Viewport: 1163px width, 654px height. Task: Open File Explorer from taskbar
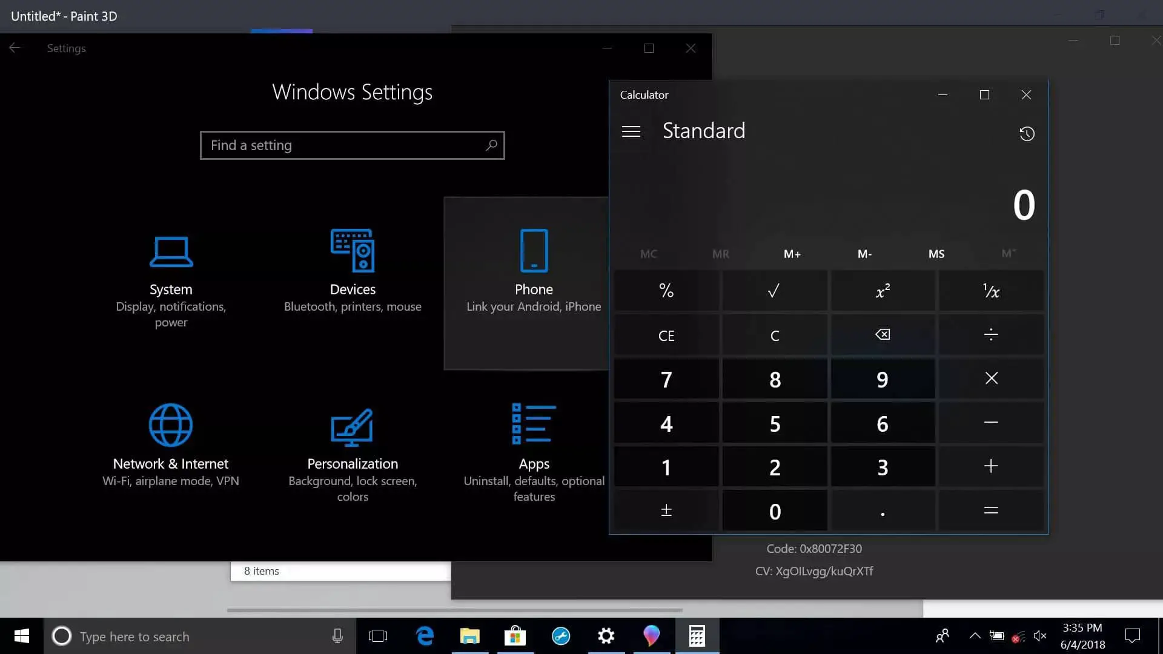tap(470, 636)
